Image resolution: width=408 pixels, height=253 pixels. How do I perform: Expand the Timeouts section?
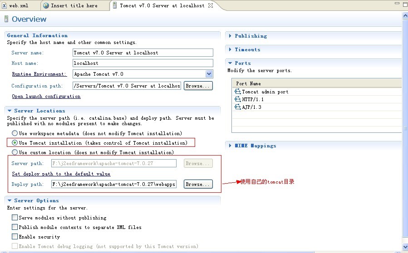click(230, 49)
